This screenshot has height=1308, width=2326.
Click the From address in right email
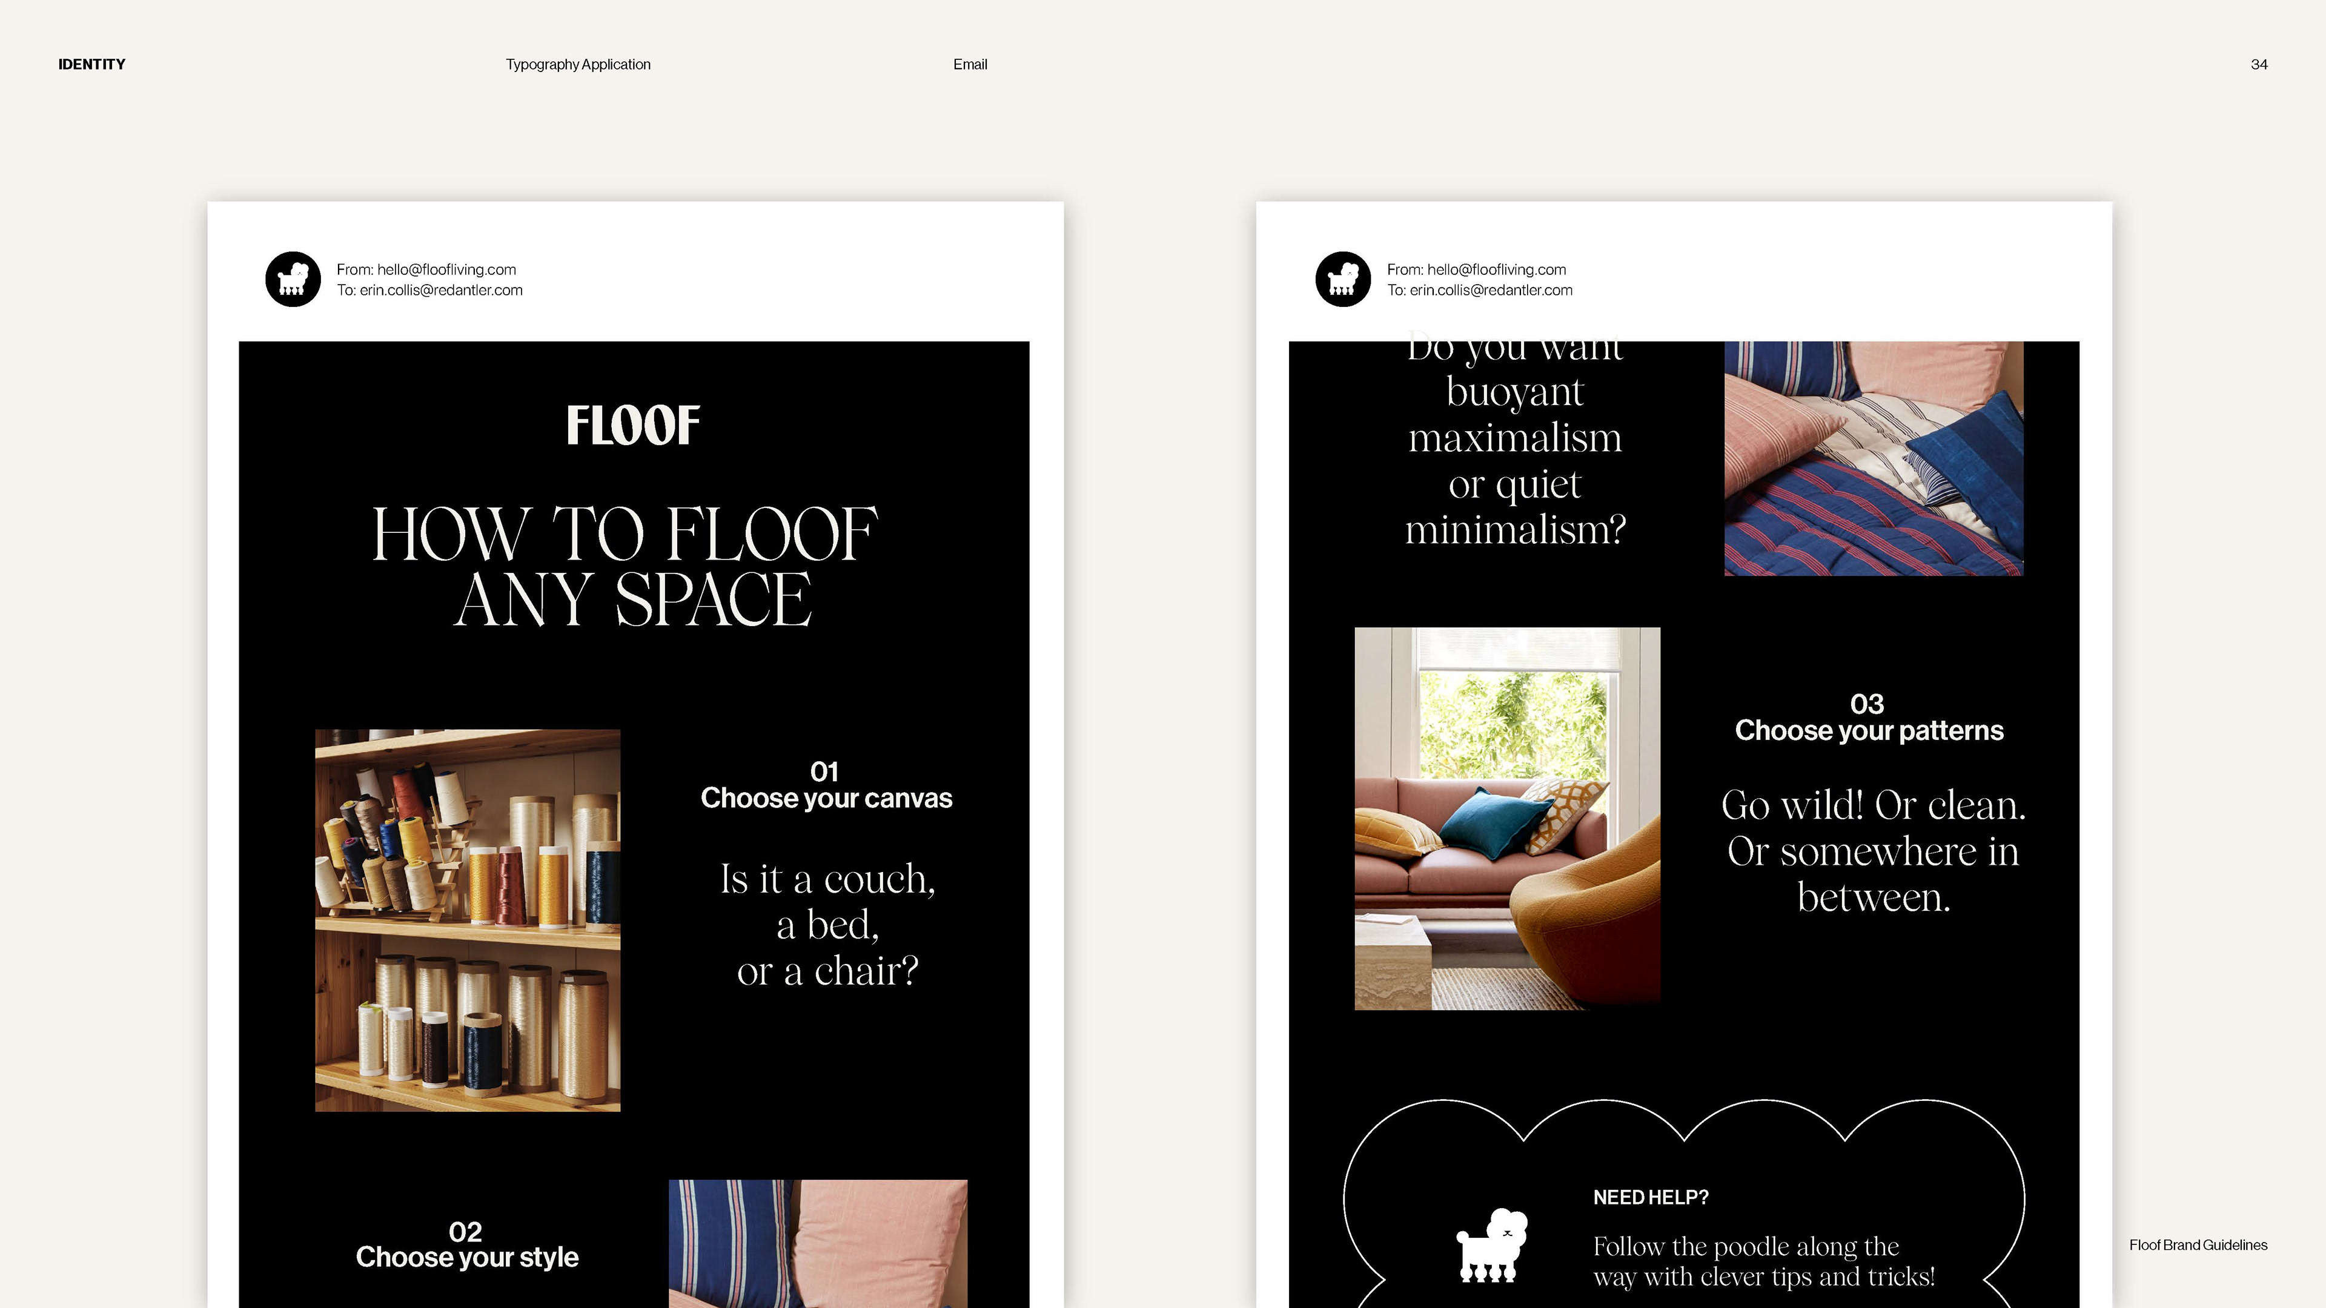1476,269
